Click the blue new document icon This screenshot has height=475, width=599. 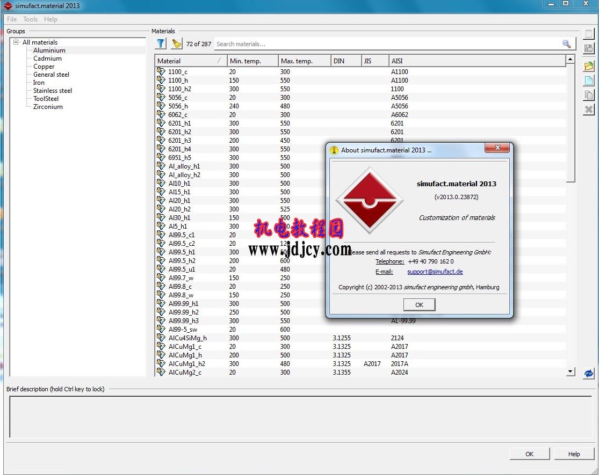[589, 81]
